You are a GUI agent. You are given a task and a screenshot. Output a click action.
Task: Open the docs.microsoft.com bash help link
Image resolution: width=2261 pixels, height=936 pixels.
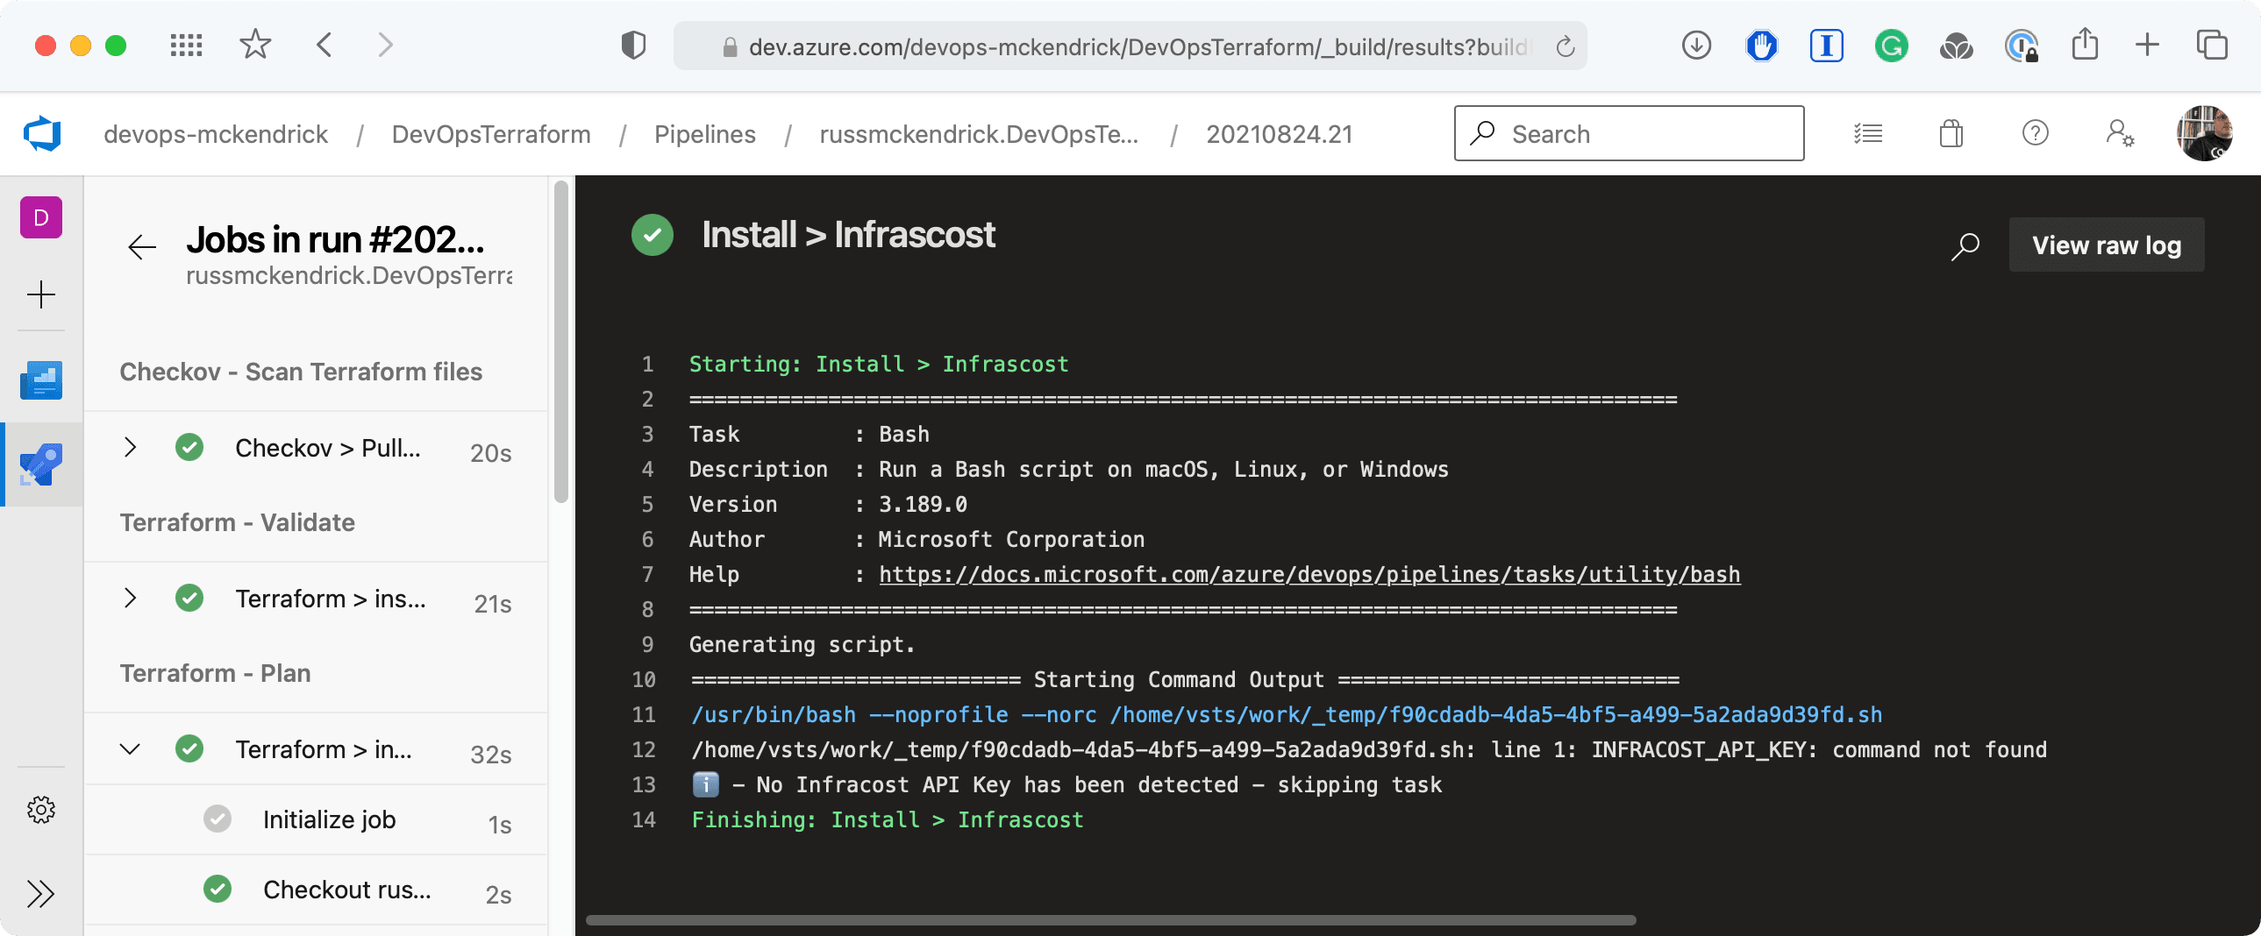click(1309, 575)
